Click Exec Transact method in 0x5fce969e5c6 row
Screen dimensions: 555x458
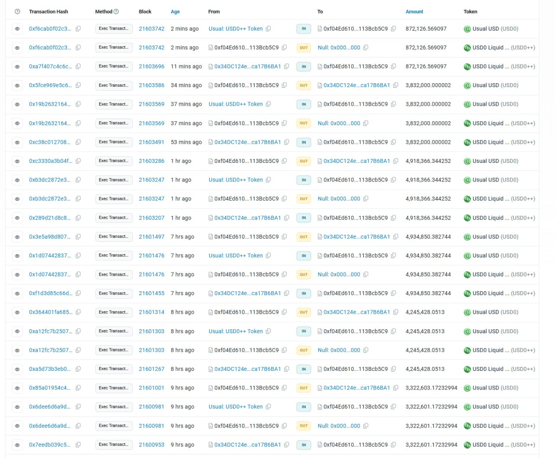click(114, 85)
